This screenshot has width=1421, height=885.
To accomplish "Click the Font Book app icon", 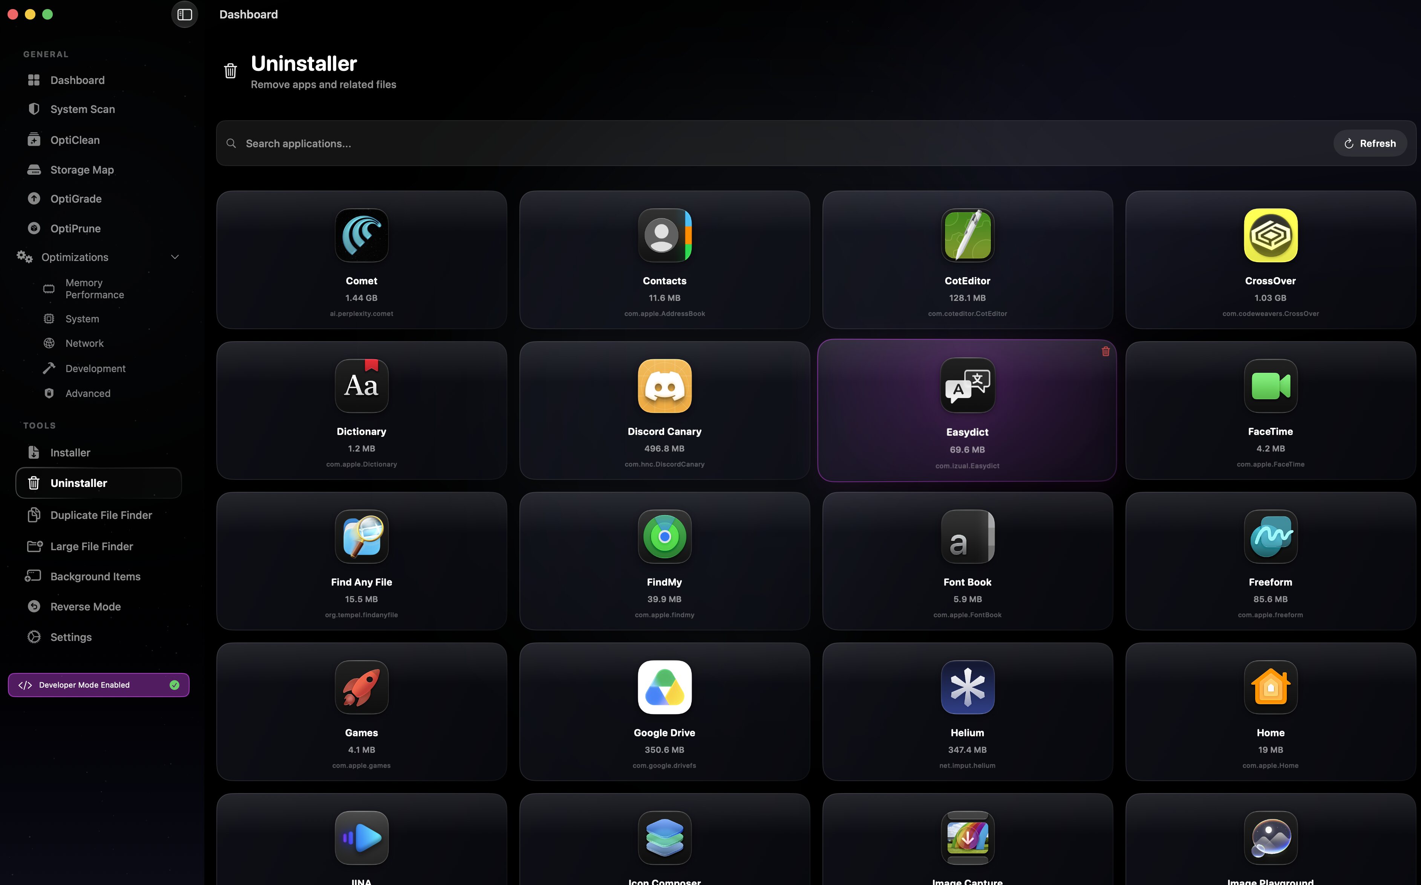I will (967, 536).
